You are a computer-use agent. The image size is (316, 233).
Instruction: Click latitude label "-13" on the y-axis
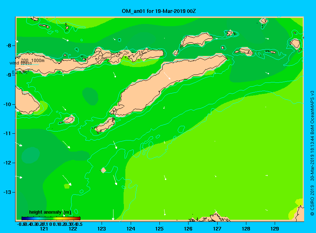tap(8, 192)
